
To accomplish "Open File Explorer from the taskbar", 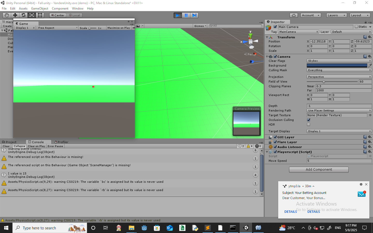I will click(132, 228).
